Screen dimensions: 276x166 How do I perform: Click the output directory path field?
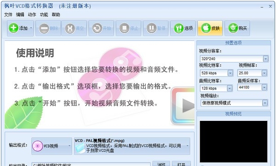pyautogui.click(x=91, y=164)
